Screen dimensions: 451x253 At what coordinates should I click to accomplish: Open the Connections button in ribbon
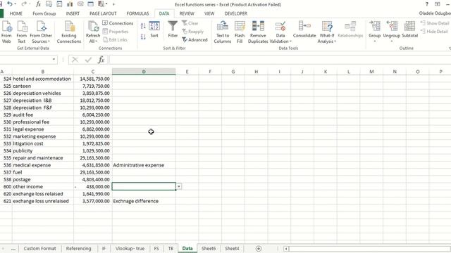[118, 23]
